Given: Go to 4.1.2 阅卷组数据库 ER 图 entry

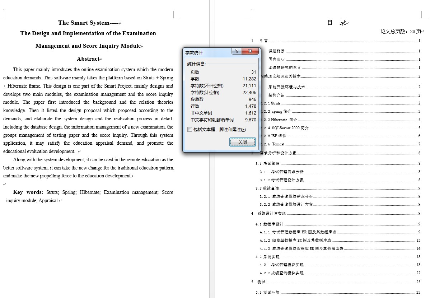Looking at the screenshot, I should tap(341, 241).
